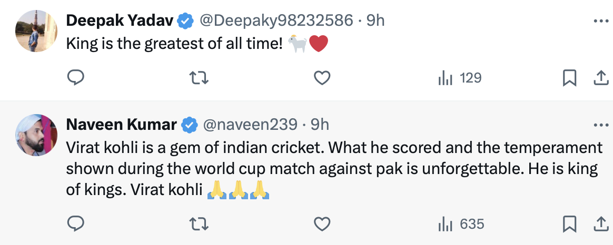Click Naveen Kumar's profile picture
The image size is (613, 245).
point(36,135)
